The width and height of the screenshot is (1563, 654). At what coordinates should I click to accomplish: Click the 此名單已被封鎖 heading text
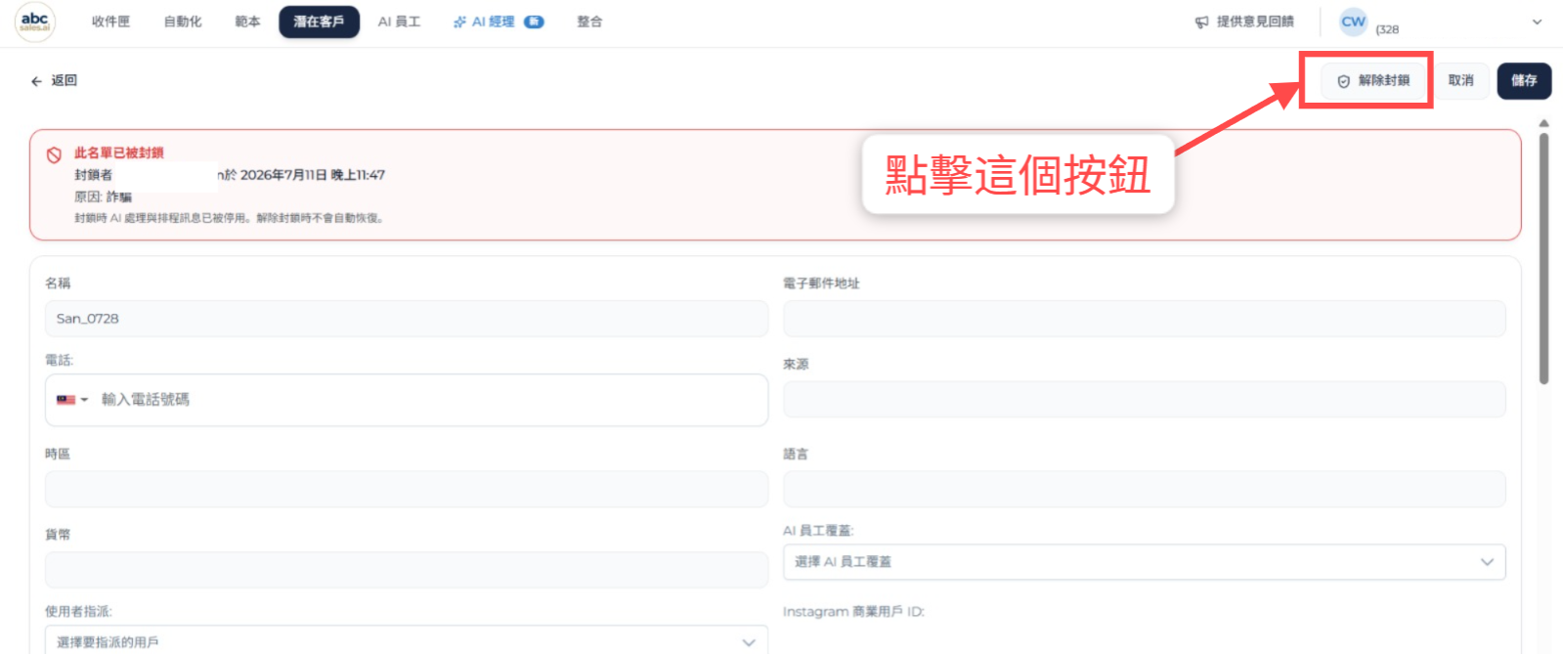(119, 153)
